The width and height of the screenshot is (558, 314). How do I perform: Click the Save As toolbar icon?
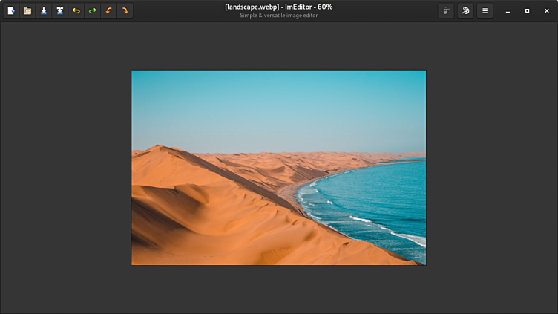click(x=60, y=11)
